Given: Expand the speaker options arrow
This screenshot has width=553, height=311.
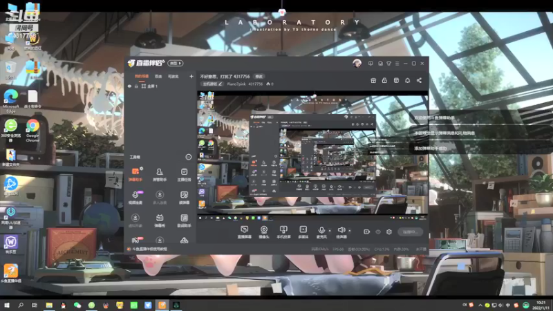Looking at the screenshot, I should (350, 231).
